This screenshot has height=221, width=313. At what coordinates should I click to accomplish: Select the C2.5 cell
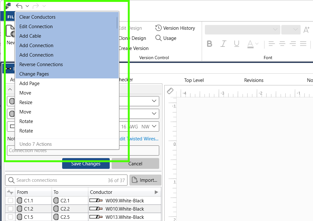click(x=70, y=217)
